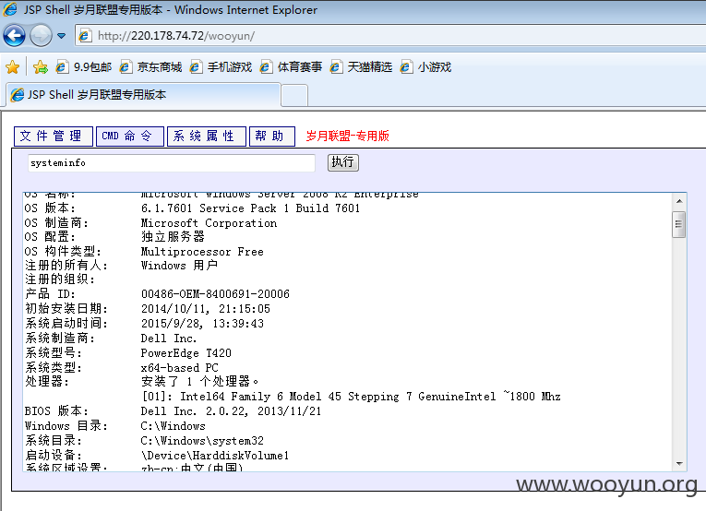Open the 系统属性 menu button
The width and height of the screenshot is (706, 511).
point(207,136)
